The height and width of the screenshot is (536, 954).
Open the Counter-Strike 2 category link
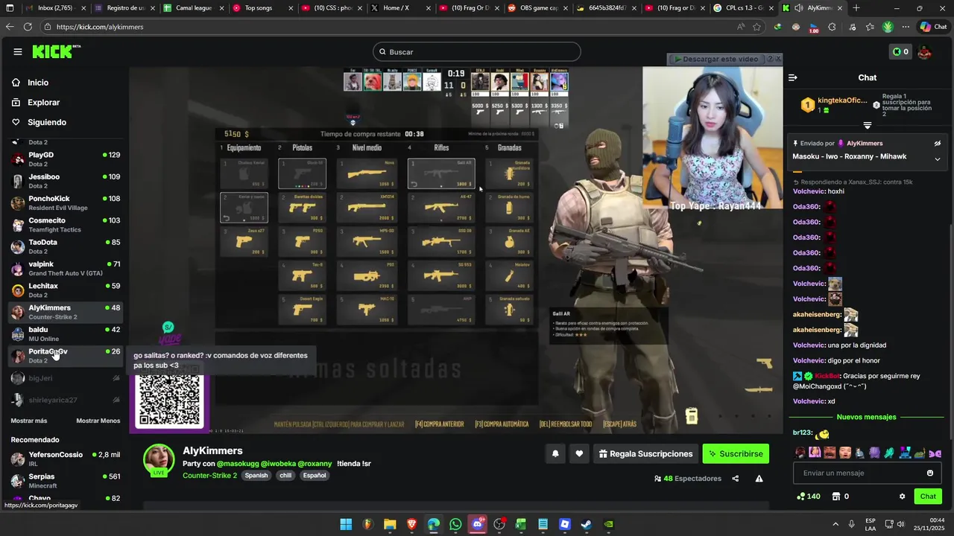point(209,475)
